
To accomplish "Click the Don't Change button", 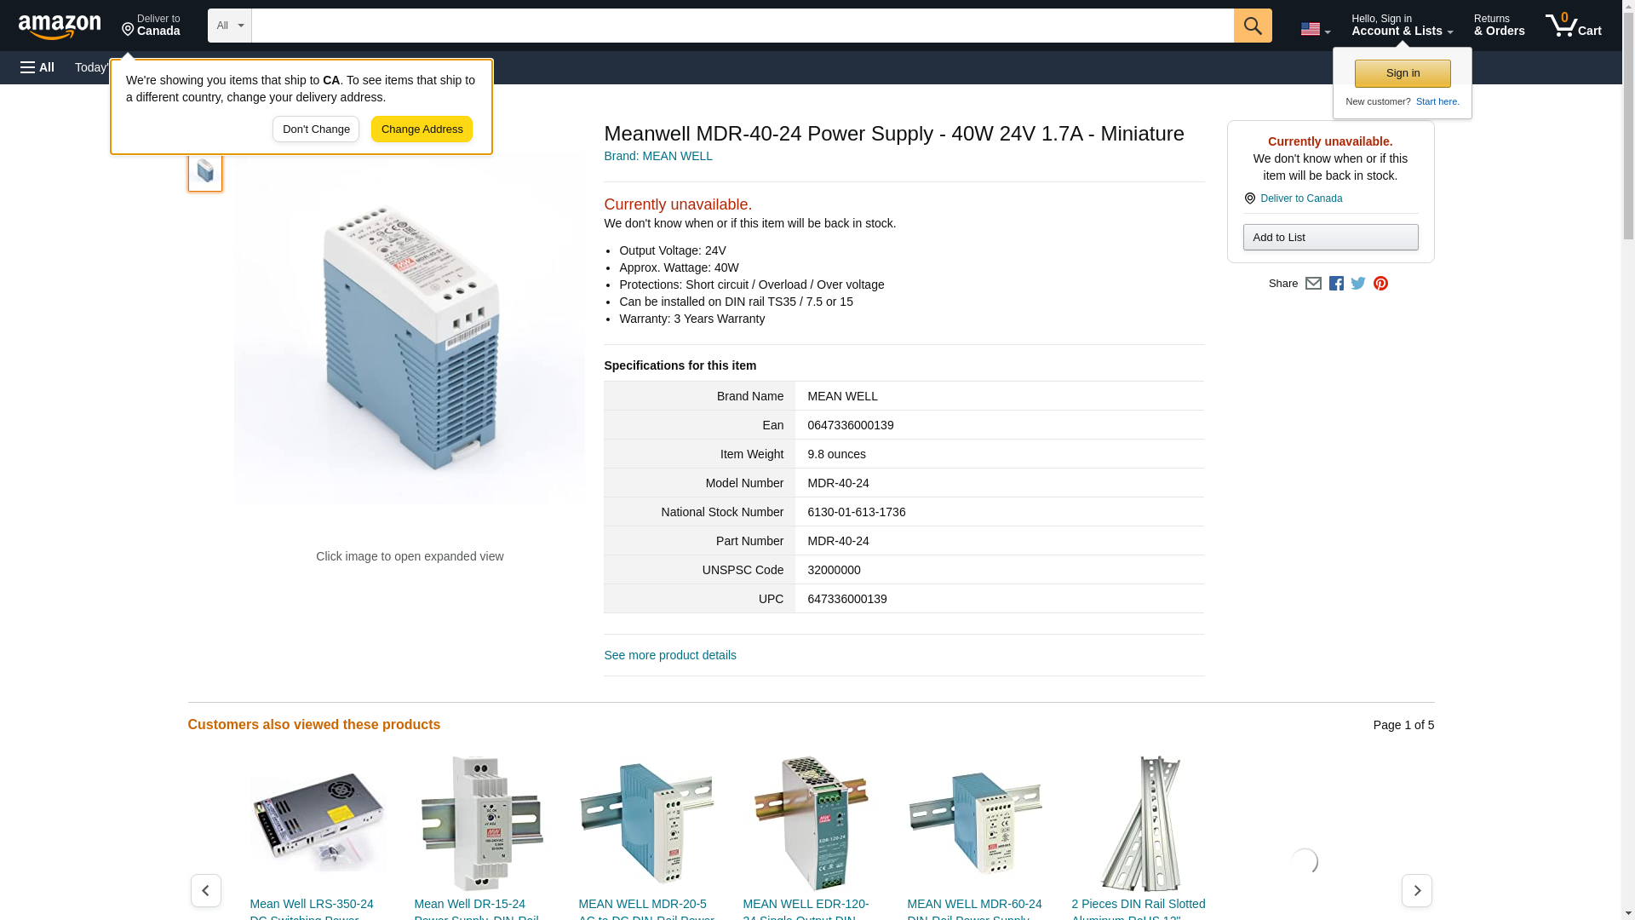I will pyautogui.click(x=316, y=129).
